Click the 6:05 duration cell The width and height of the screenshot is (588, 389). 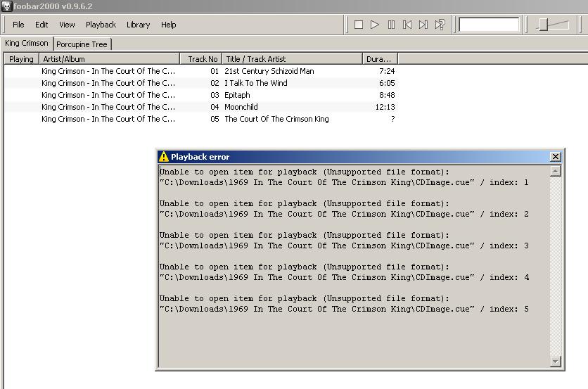pyautogui.click(x=387, y=83)
